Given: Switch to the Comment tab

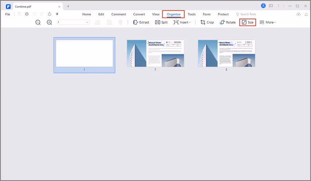Looking at the screenshot, I should pos(119,14).
